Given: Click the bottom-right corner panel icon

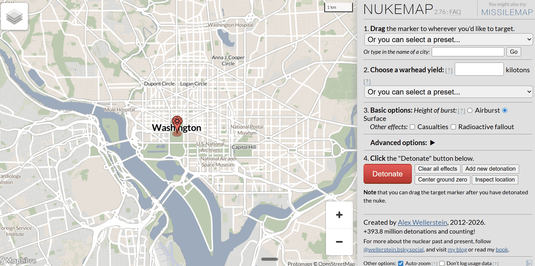Looking at the screenshot, I should (x=529, y=263).
